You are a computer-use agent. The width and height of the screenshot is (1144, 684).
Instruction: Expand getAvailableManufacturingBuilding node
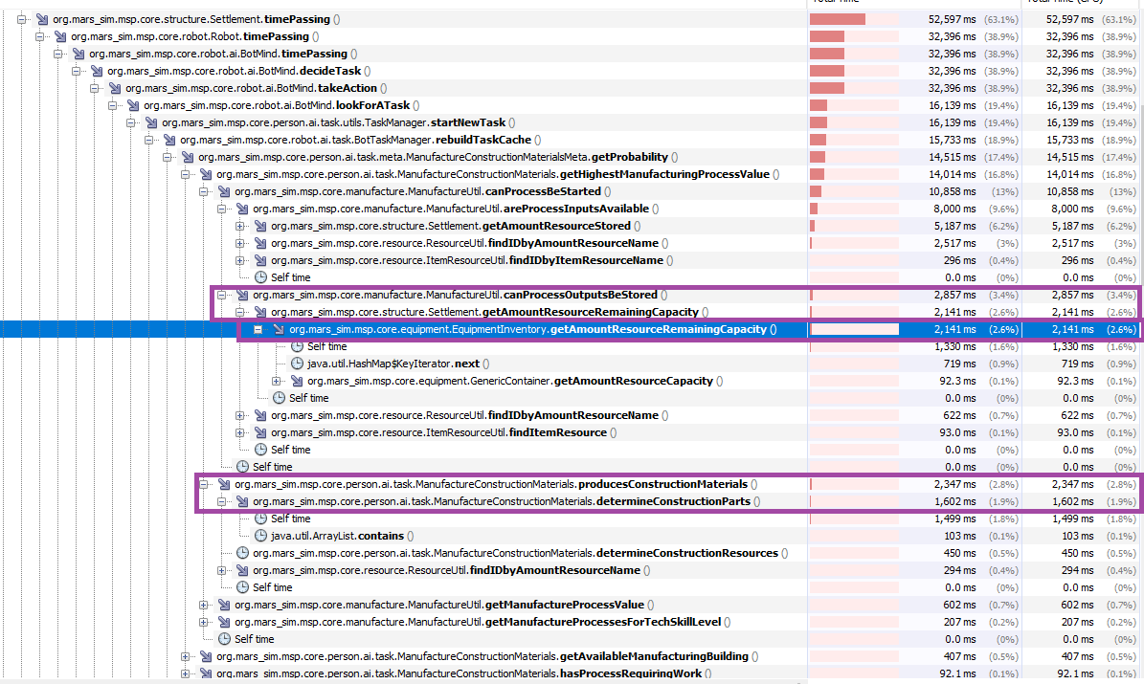186,656
